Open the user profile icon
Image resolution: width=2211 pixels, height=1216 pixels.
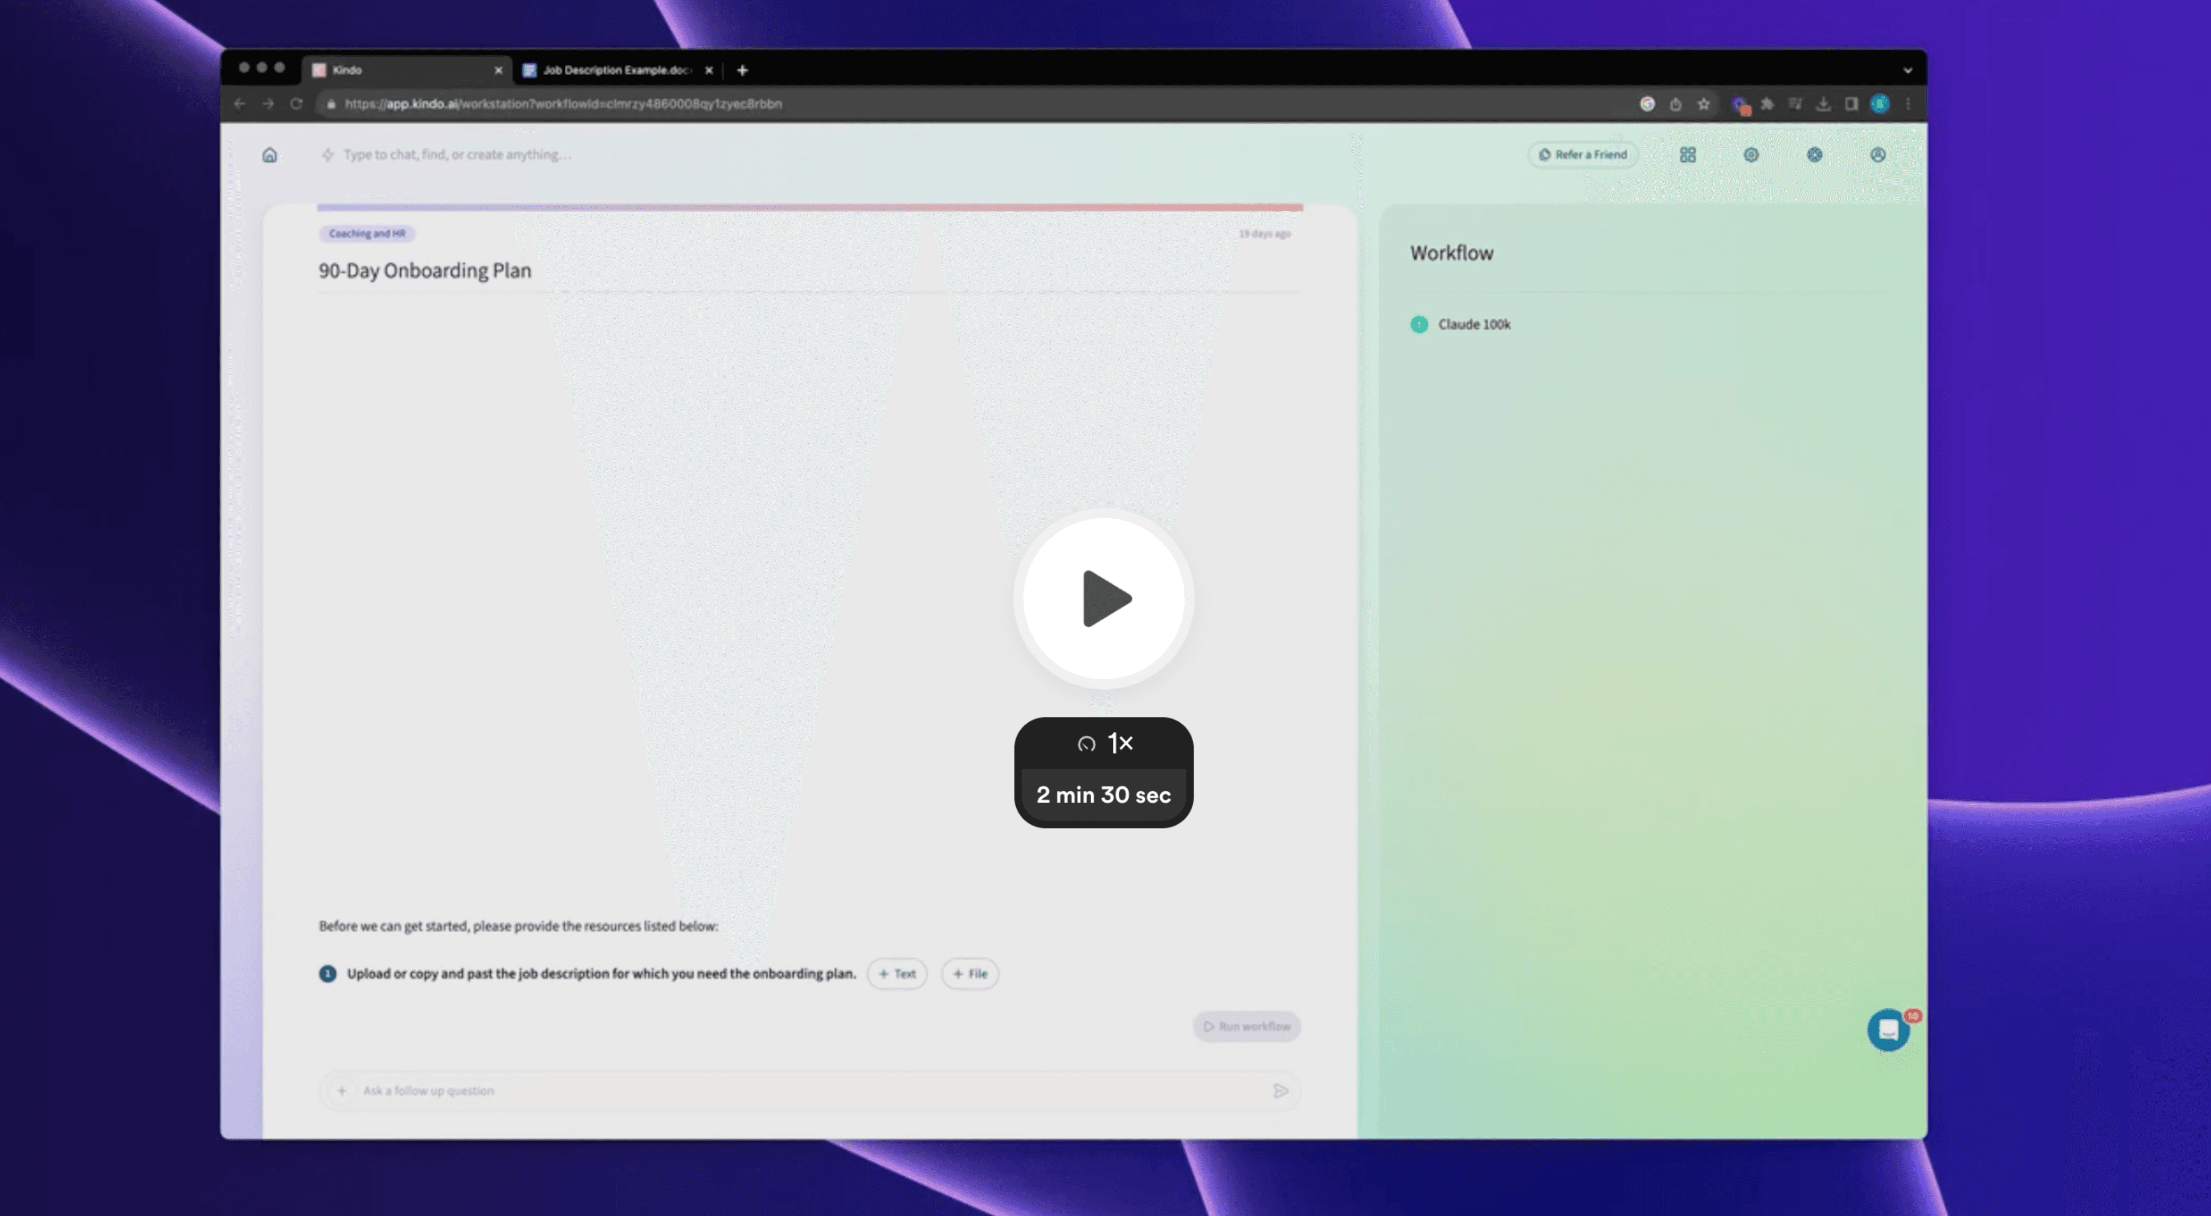1878,155
